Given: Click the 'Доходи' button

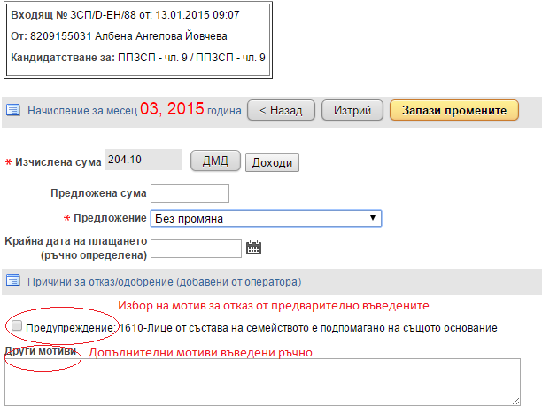Looking at the screenshot, I should (272, 162).
